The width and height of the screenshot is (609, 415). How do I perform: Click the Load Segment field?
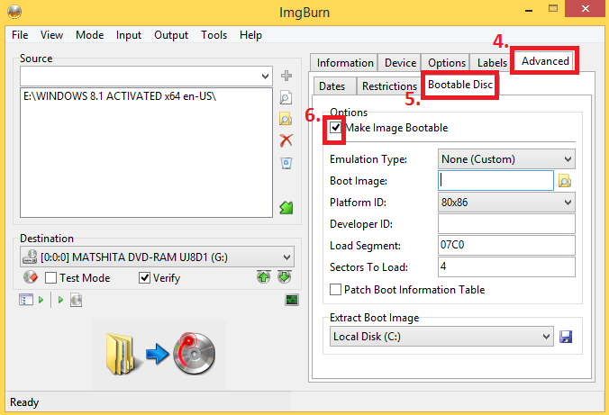coord(506,246)
